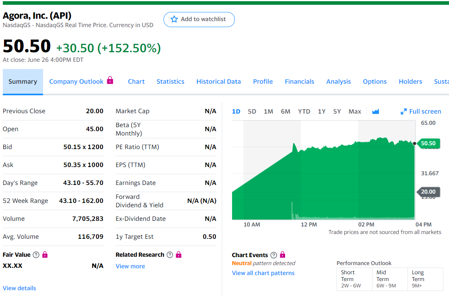This screenshot has width=449, height=297.
Task: Click the Bid value 50.15 x 1200
Action: tap(83, 147)
